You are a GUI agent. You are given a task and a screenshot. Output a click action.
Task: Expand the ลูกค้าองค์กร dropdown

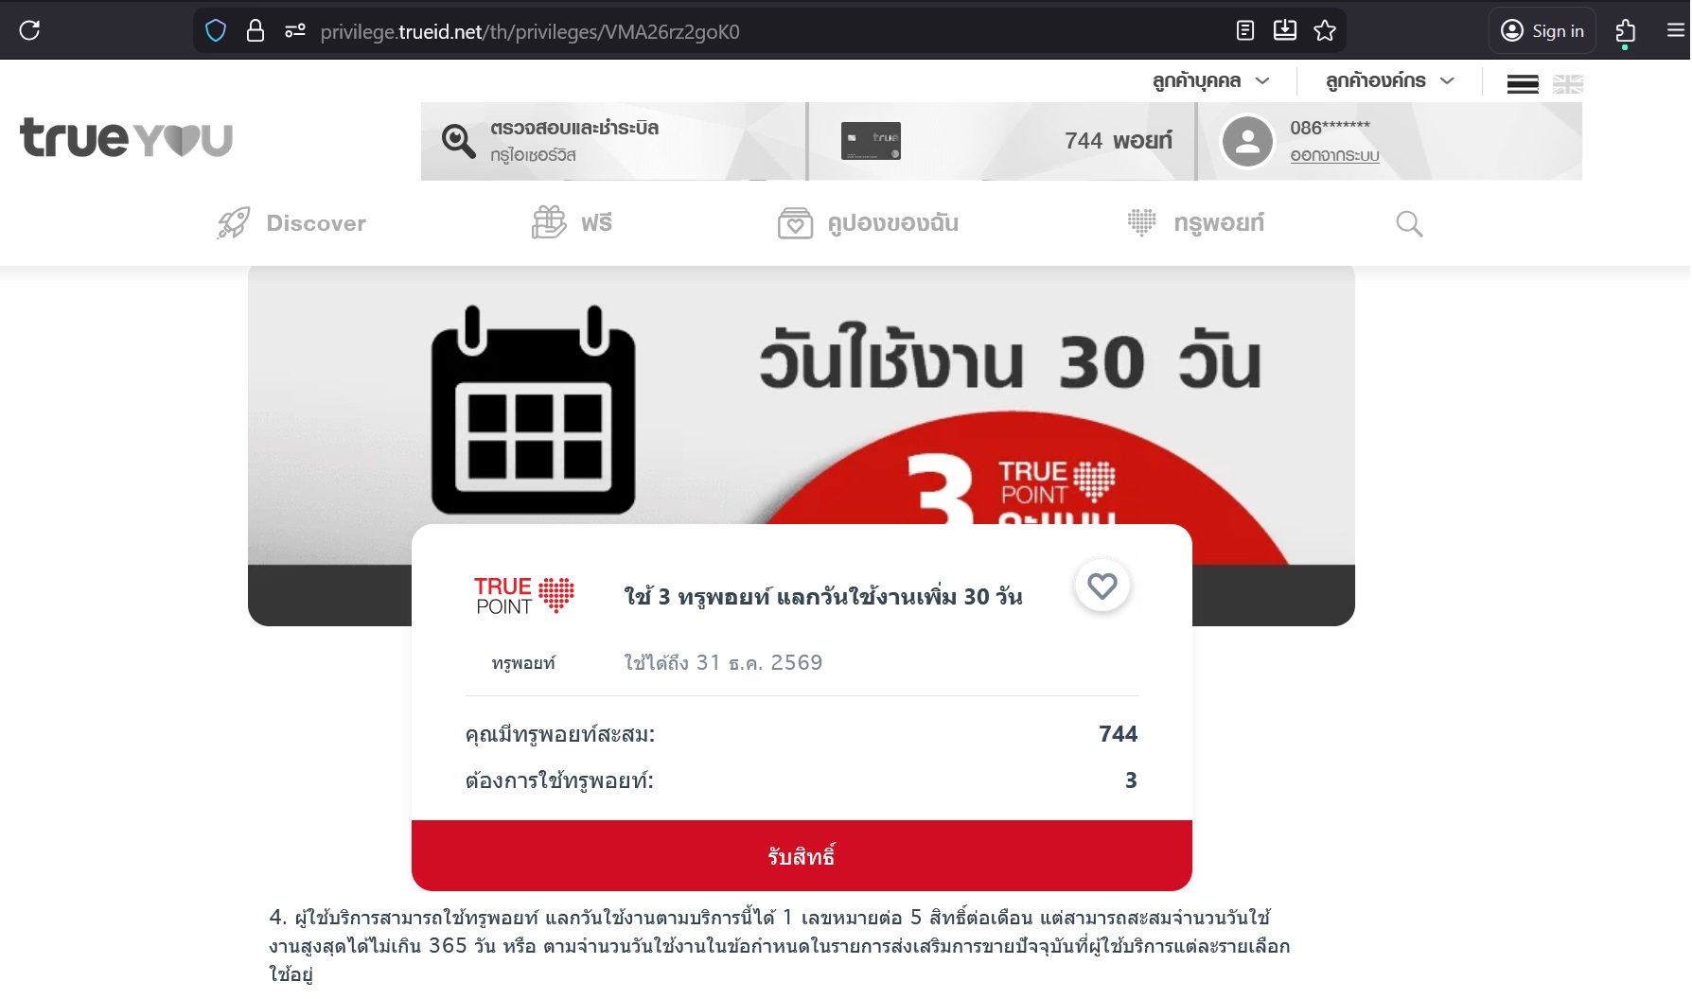(1389, 81)
